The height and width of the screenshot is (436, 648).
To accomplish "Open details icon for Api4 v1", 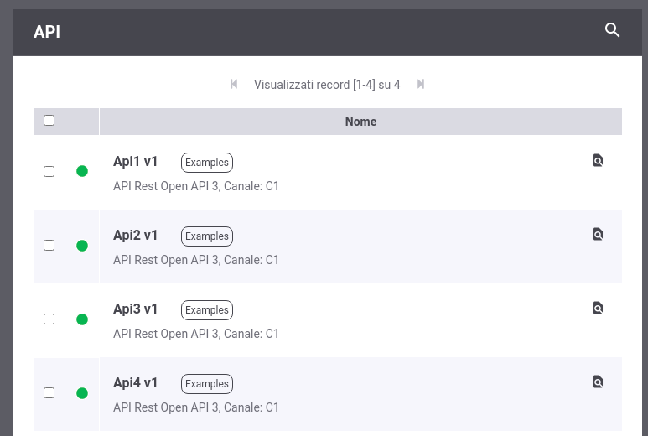I will [598, 381].
